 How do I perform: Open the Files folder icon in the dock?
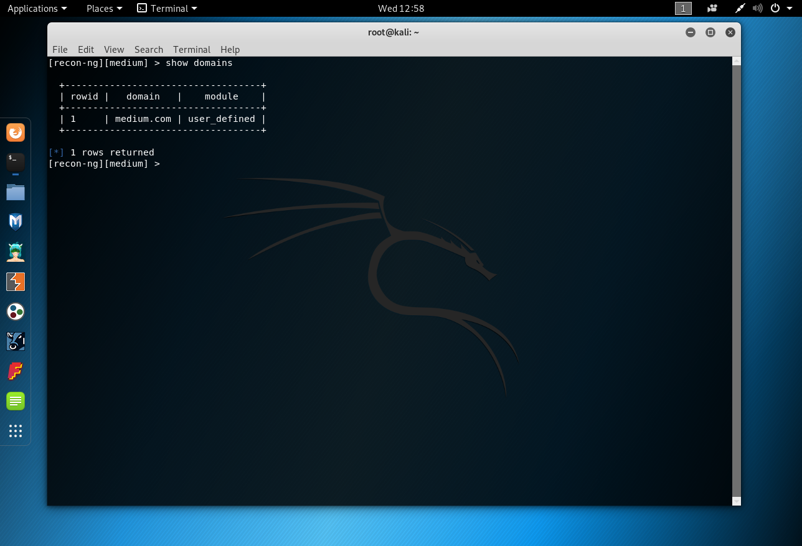coord(16,192)
